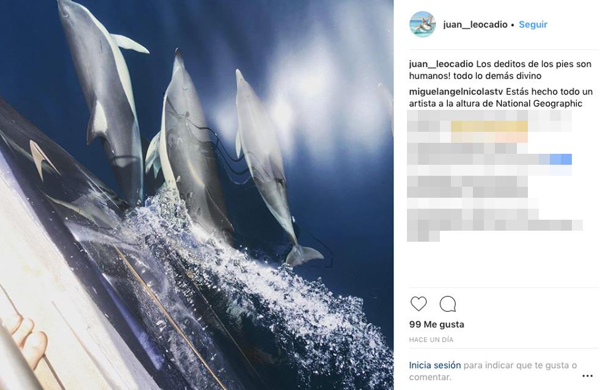Like the post with the heart icon
Image resolution: width=611 pixels, height=390 pixels.
point(419,303)
